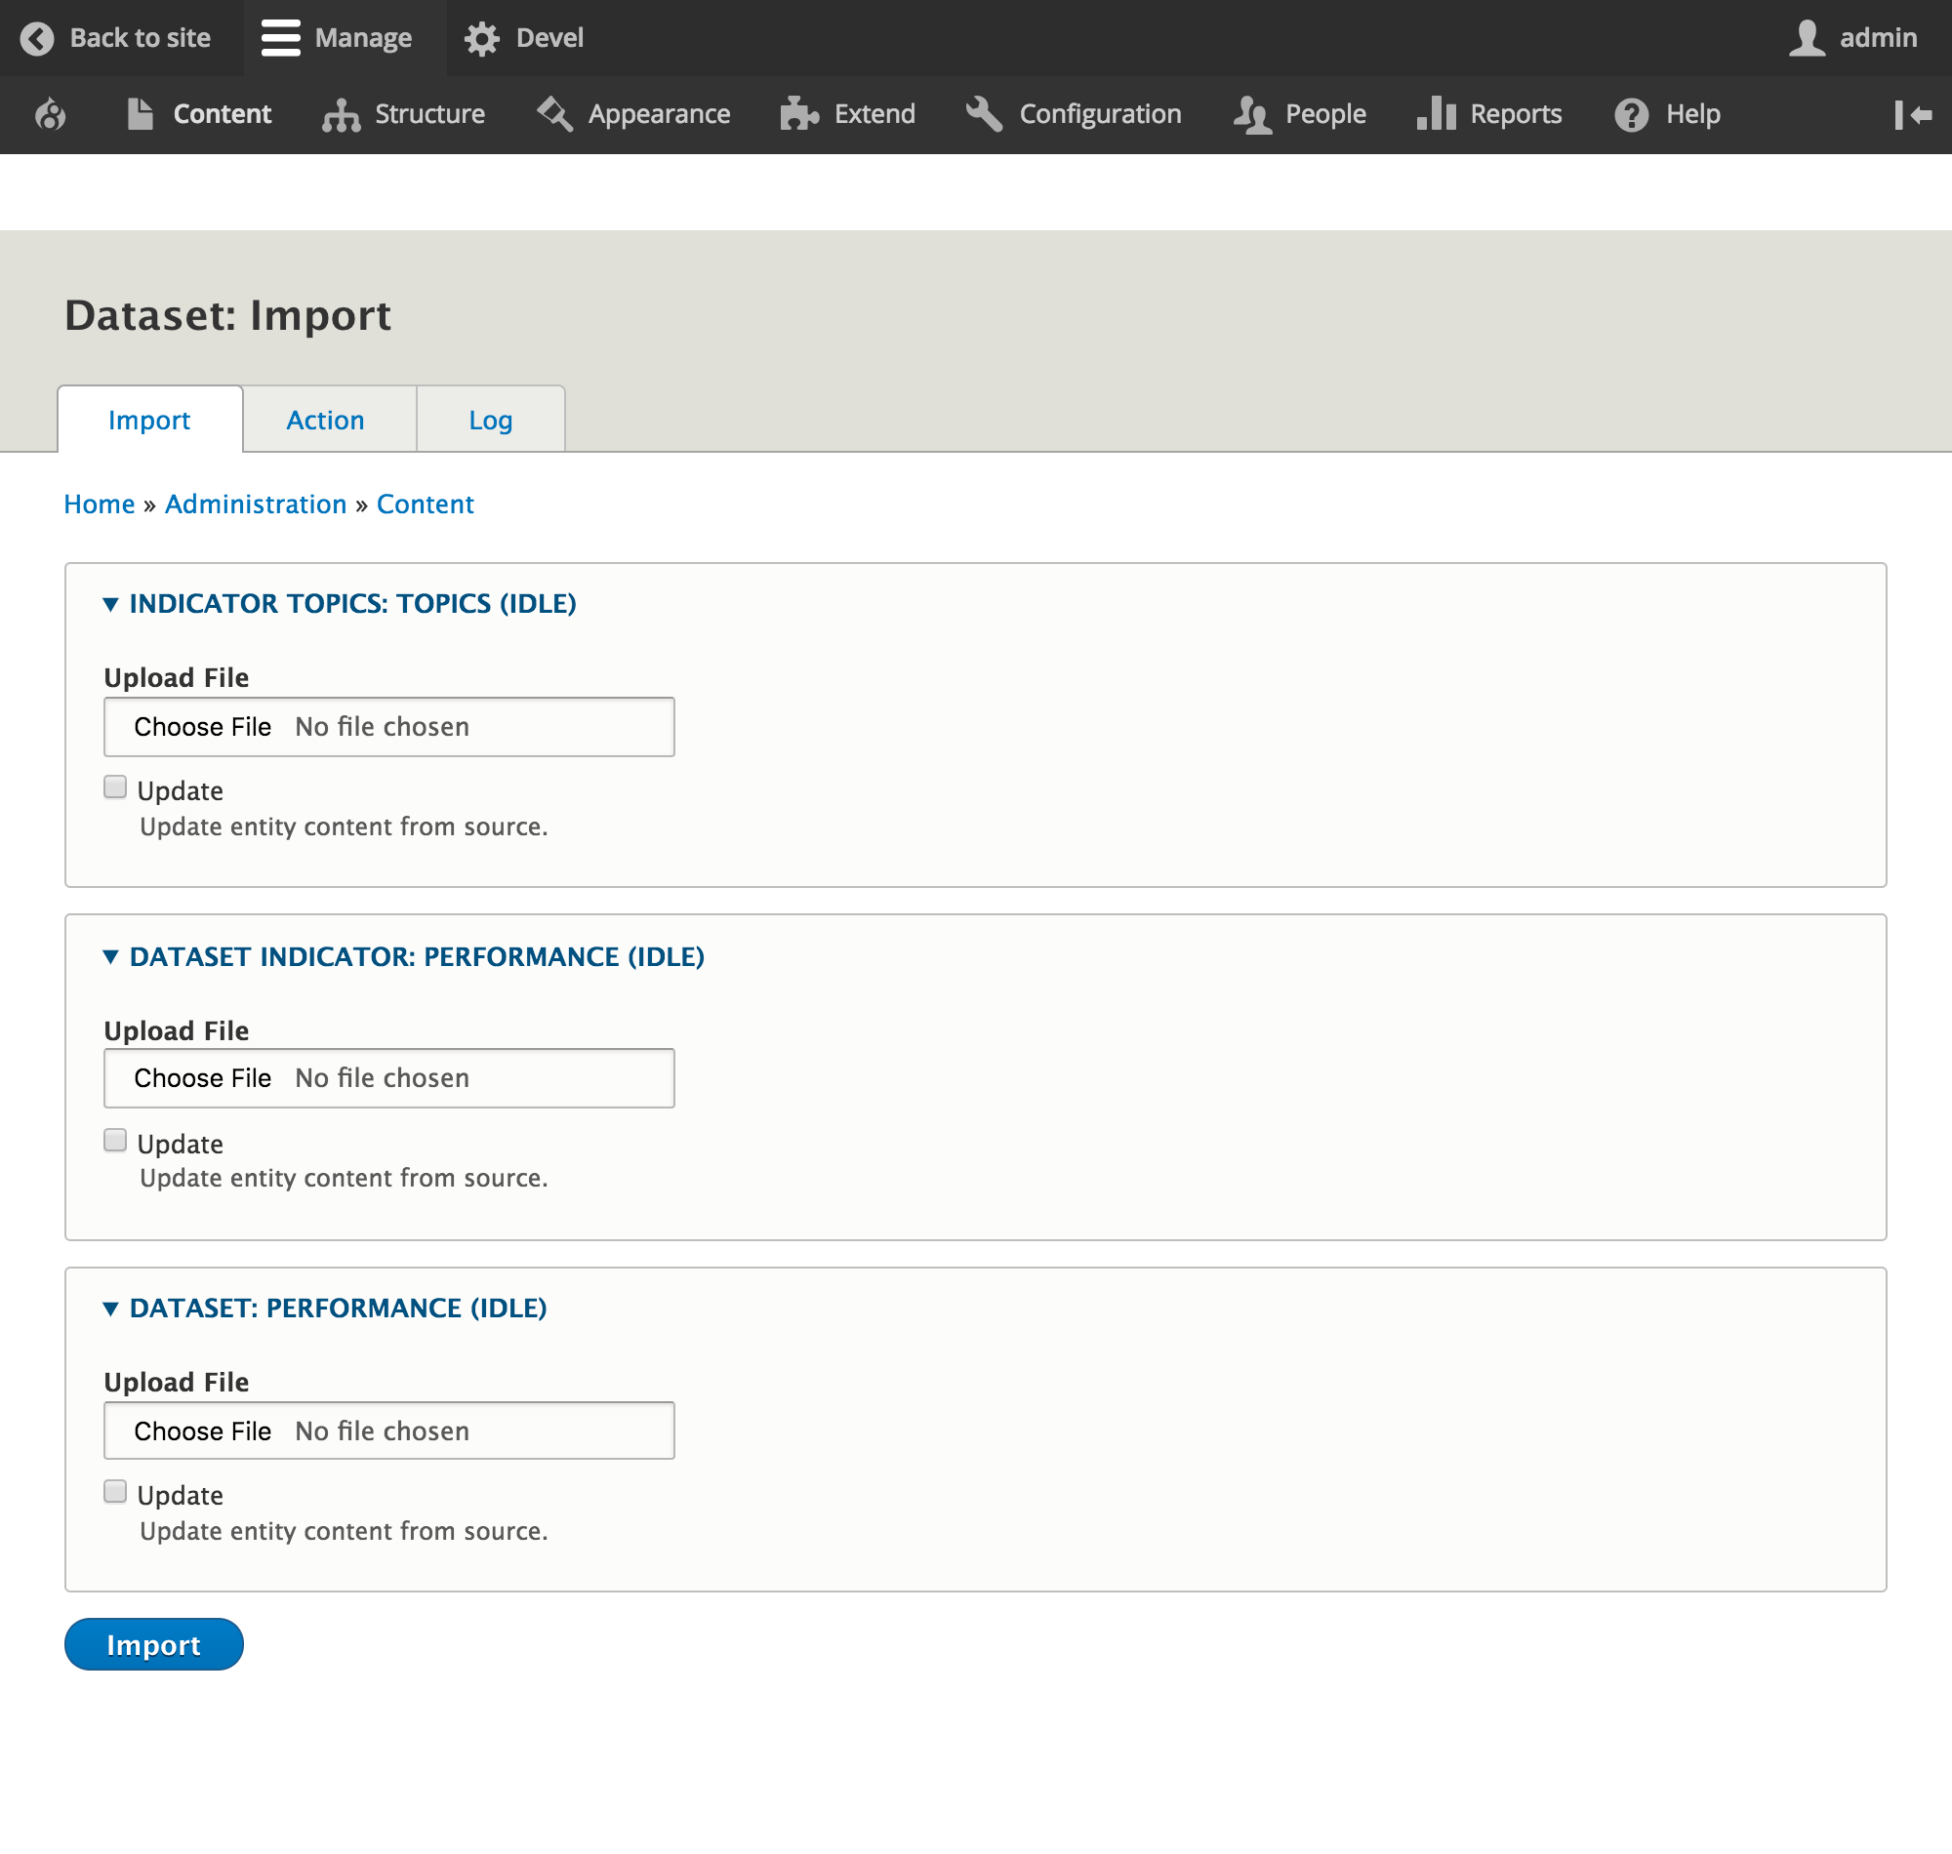
Task: Click the Import button
Action: click(x=153, y=1645)
